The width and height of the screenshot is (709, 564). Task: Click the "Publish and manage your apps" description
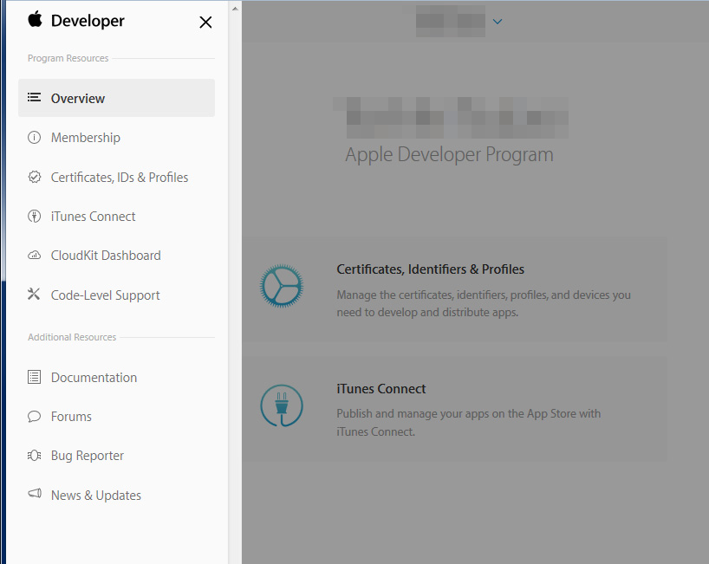pyautogui.click(x=468, y=423)
